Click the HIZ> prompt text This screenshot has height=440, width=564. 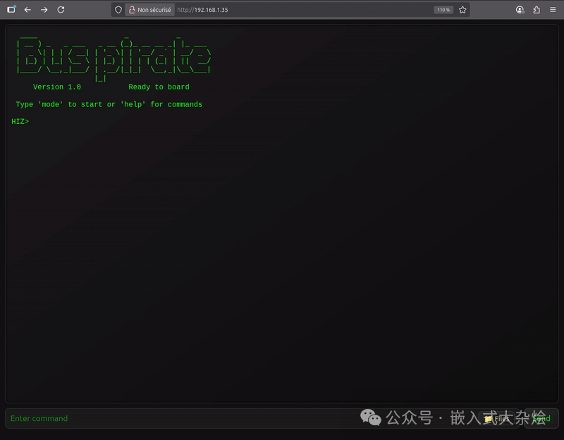(x=20, y=121)
